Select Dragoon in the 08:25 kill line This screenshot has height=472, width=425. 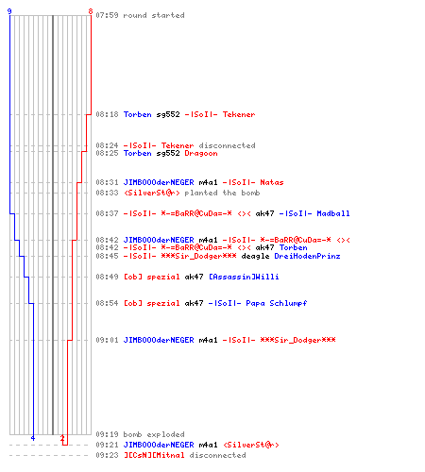[x=201, y=153]
